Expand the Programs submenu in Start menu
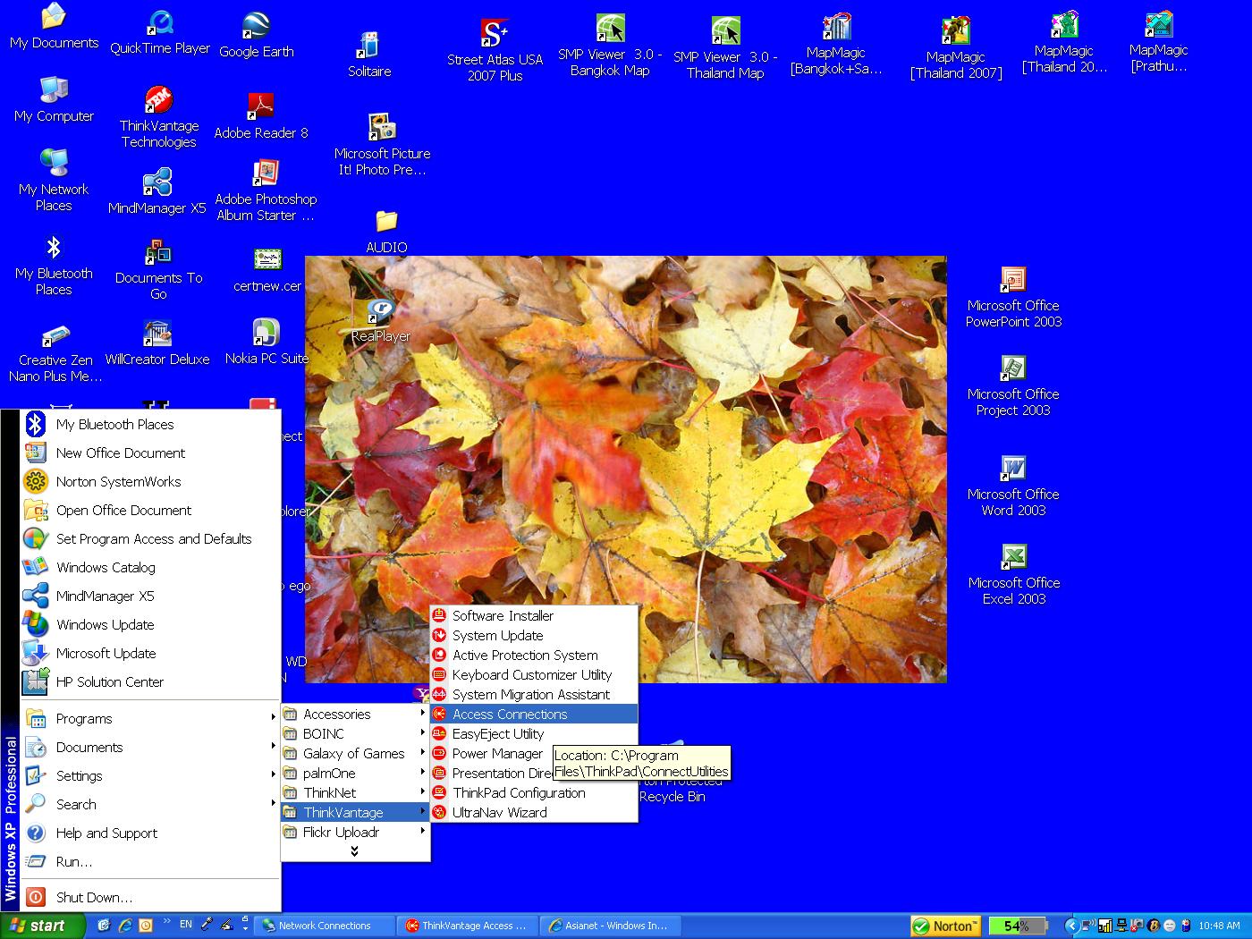 [149, 718]
